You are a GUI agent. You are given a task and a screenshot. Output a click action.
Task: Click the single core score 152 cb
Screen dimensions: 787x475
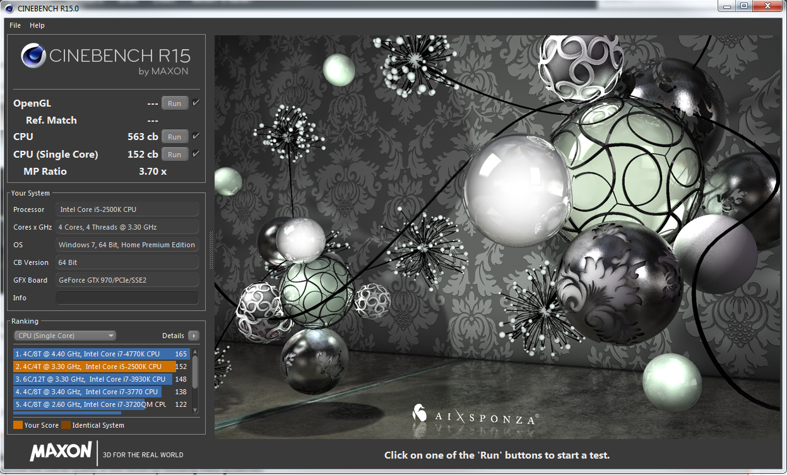coord(143,155)
